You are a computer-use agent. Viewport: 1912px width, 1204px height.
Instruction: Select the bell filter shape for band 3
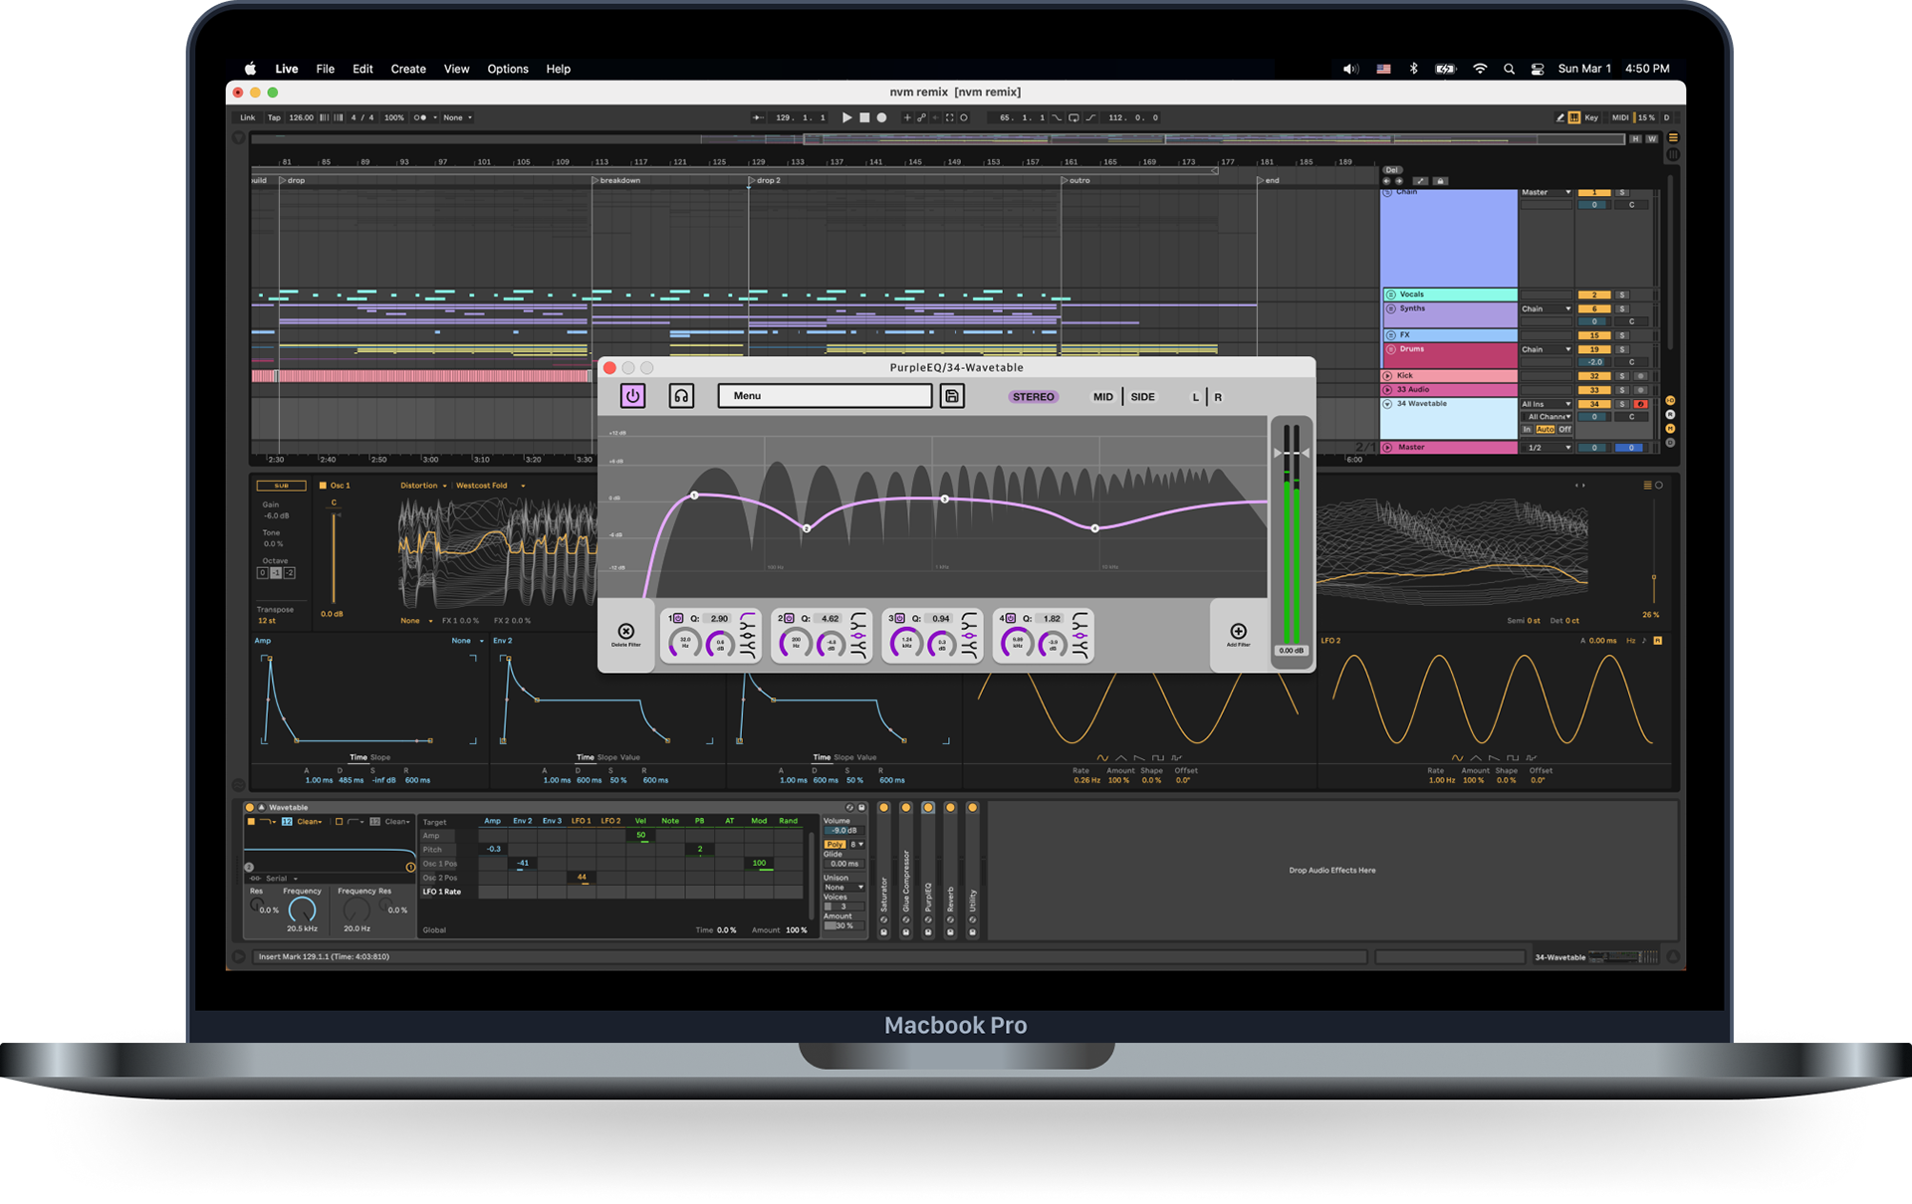point(969,635)
